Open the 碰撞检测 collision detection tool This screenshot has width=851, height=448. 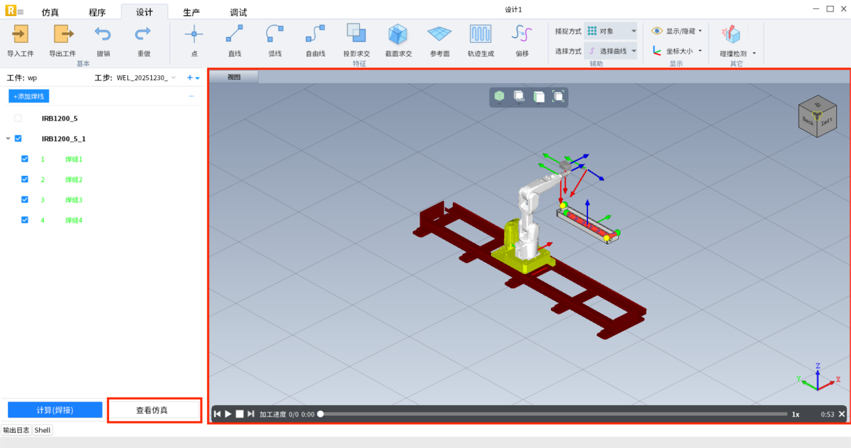(731, 36)
